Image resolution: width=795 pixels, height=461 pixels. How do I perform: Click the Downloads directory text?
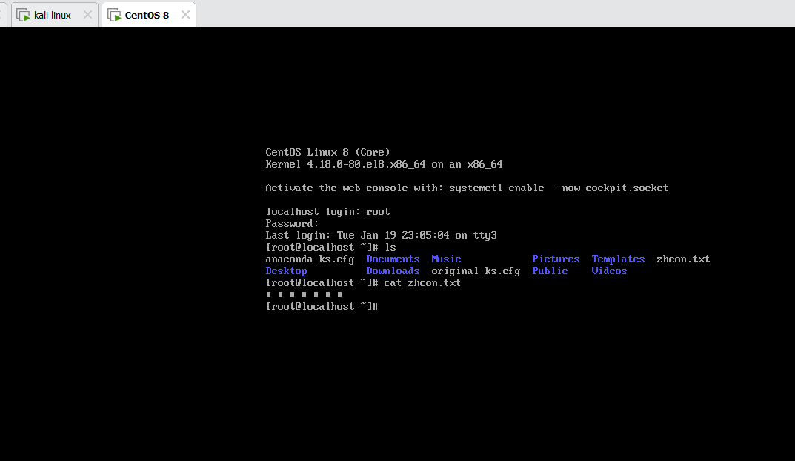[393, 271]
